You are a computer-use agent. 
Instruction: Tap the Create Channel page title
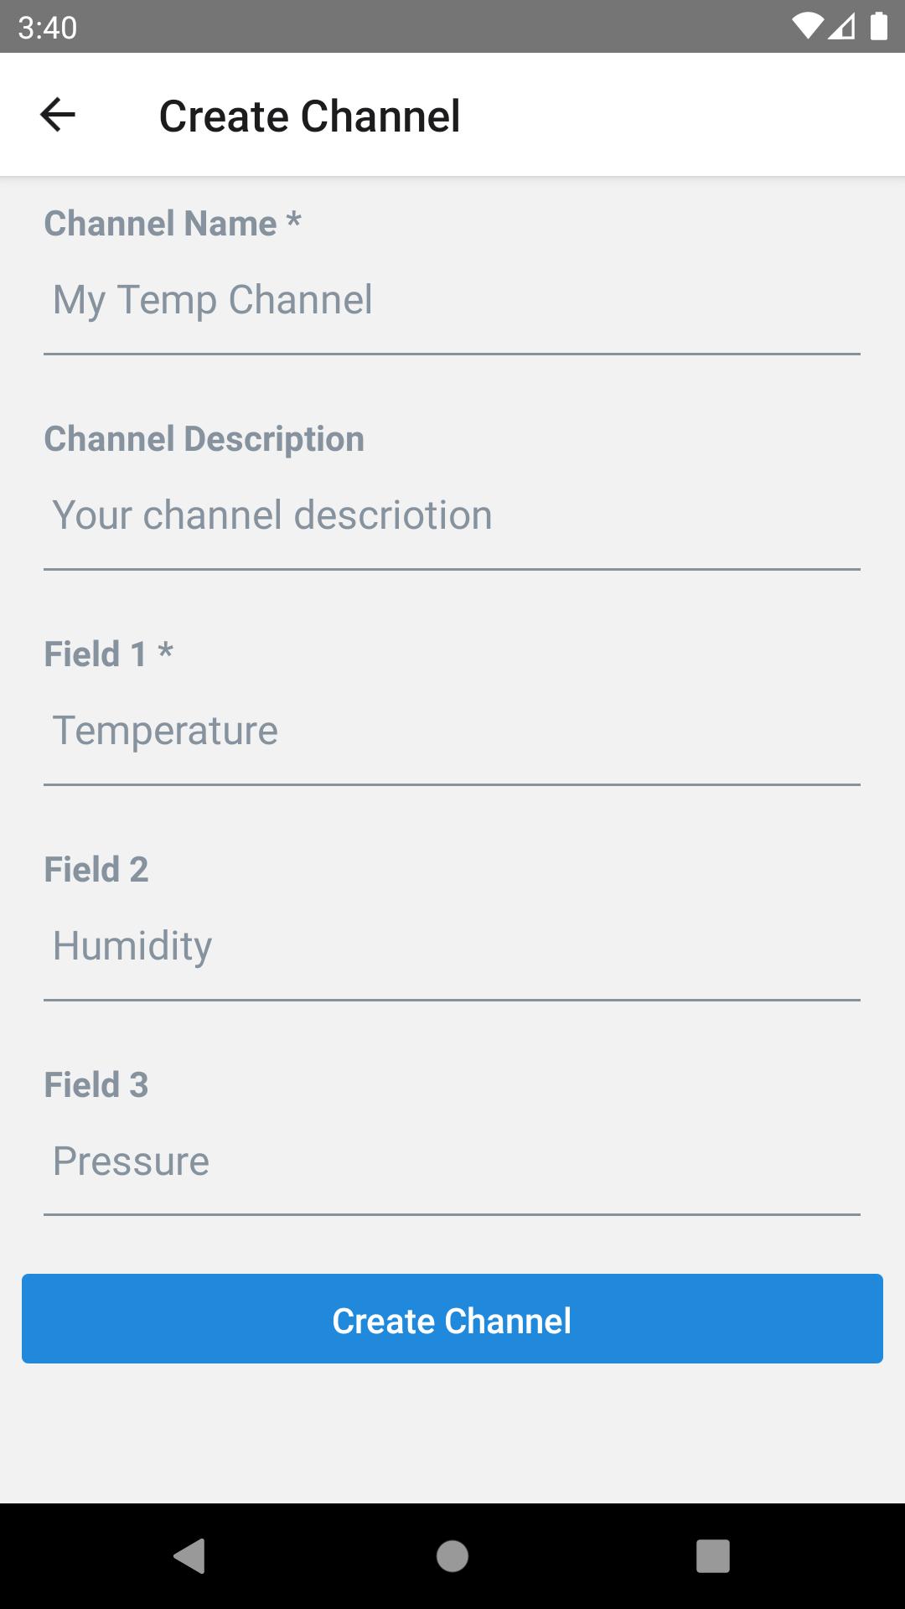pos(310,116)
